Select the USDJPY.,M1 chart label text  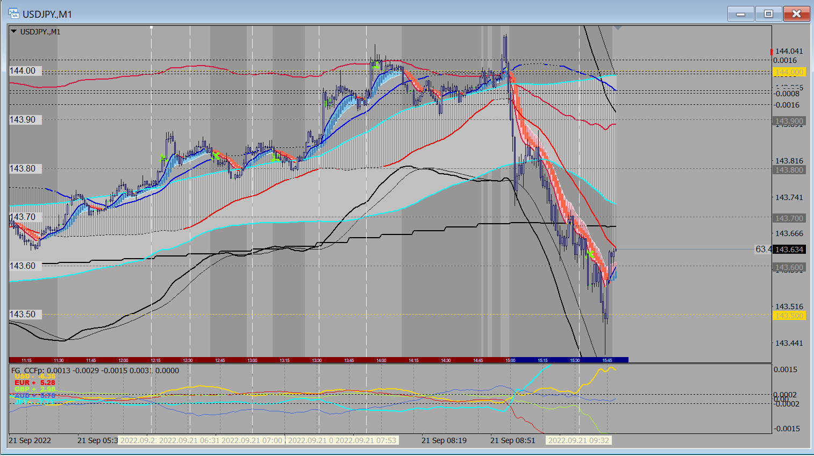click(x=40, y=32)
